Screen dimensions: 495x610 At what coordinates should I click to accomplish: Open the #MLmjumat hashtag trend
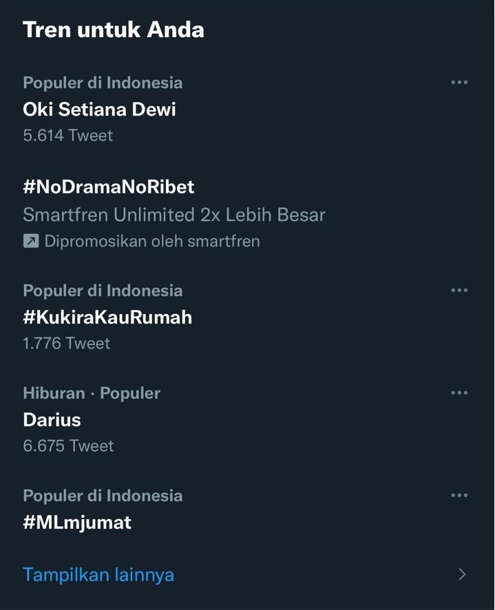pyautogui.click(x=77, y=523)
